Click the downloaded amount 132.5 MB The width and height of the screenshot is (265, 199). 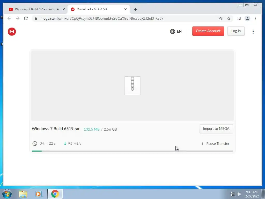[92, 130]
